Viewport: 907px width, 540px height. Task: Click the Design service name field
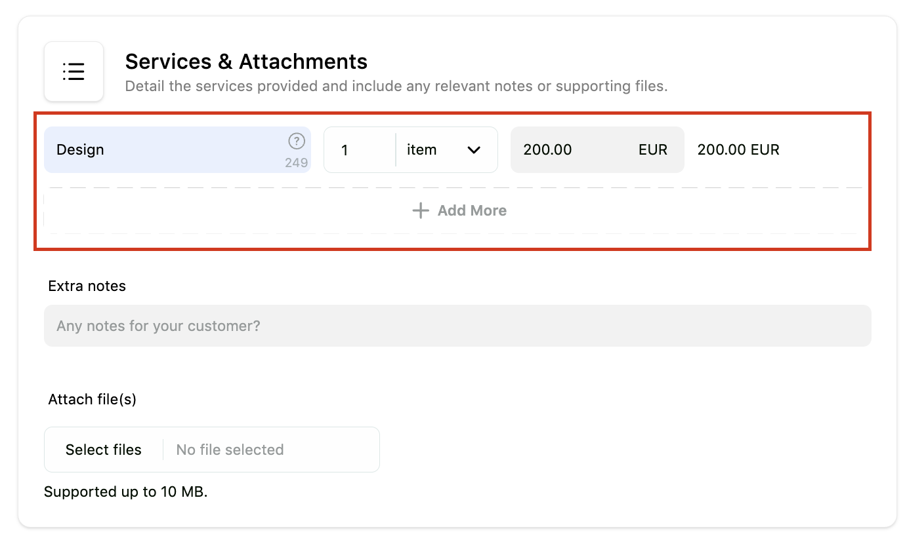coord(177,150)
